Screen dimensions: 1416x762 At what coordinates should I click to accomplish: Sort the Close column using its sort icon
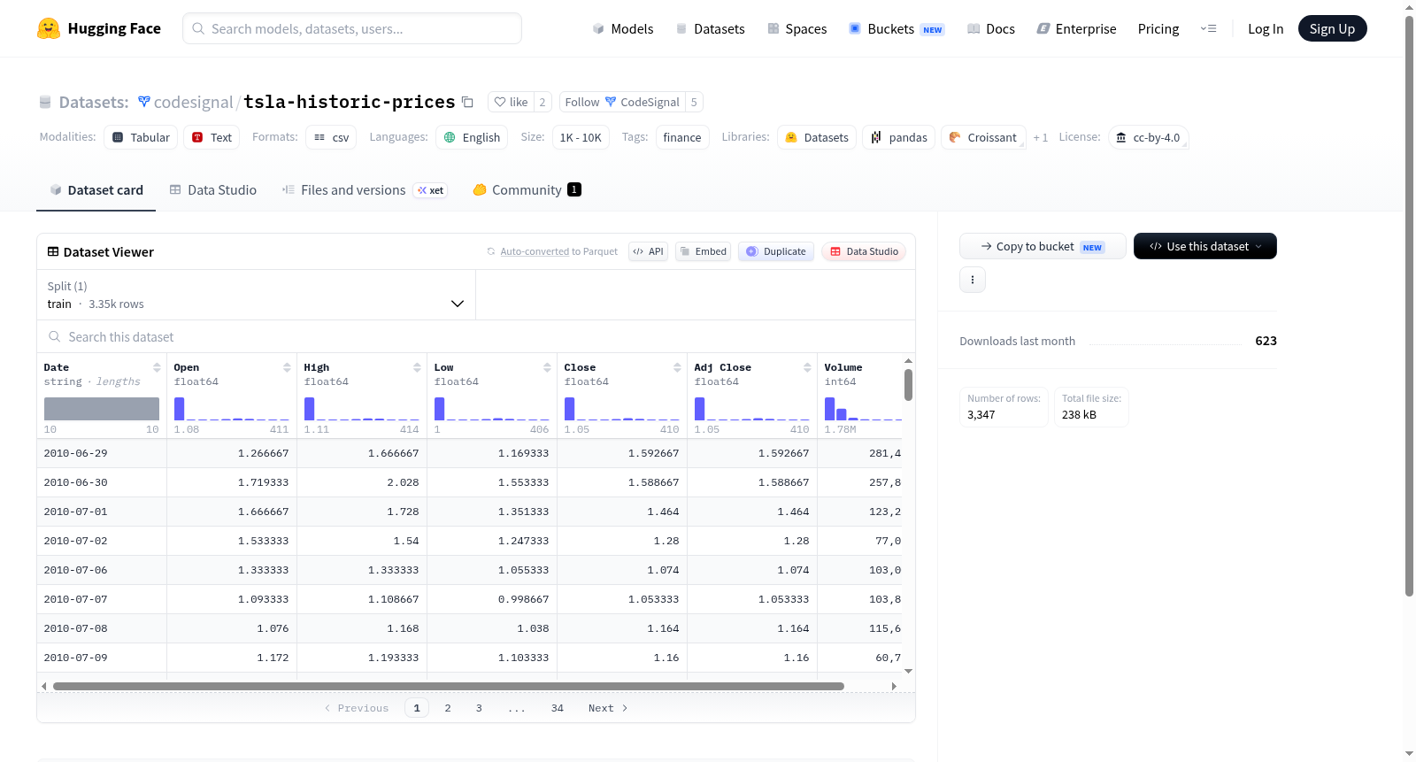pyautogui.click(x=677, y=367)
